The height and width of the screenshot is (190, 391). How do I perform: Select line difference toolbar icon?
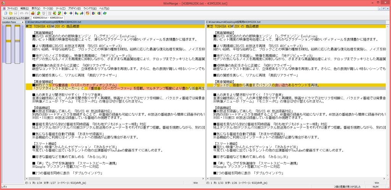pos(32,13)
